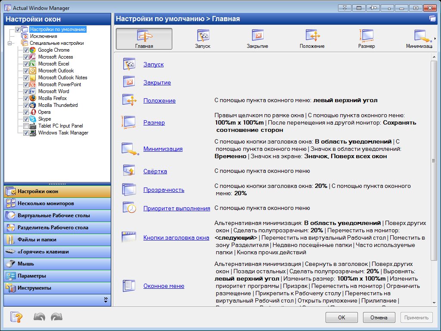Open the Минимизация link
The image size is (441, 331).
click(163, 149)
